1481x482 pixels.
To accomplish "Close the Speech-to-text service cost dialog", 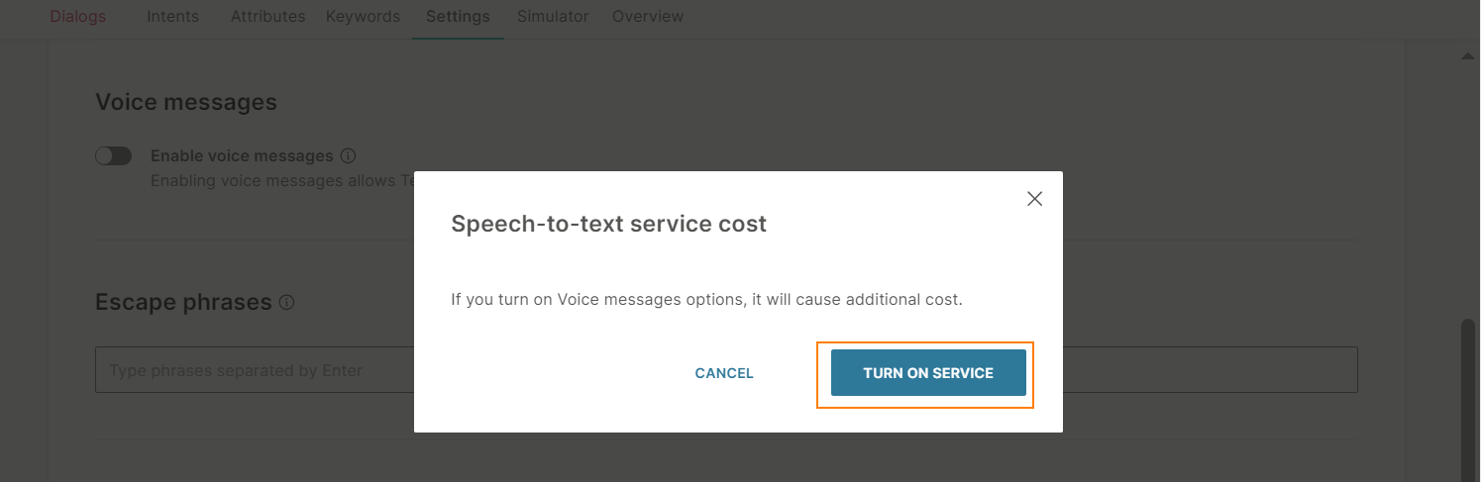I will tap(1035, 199).
